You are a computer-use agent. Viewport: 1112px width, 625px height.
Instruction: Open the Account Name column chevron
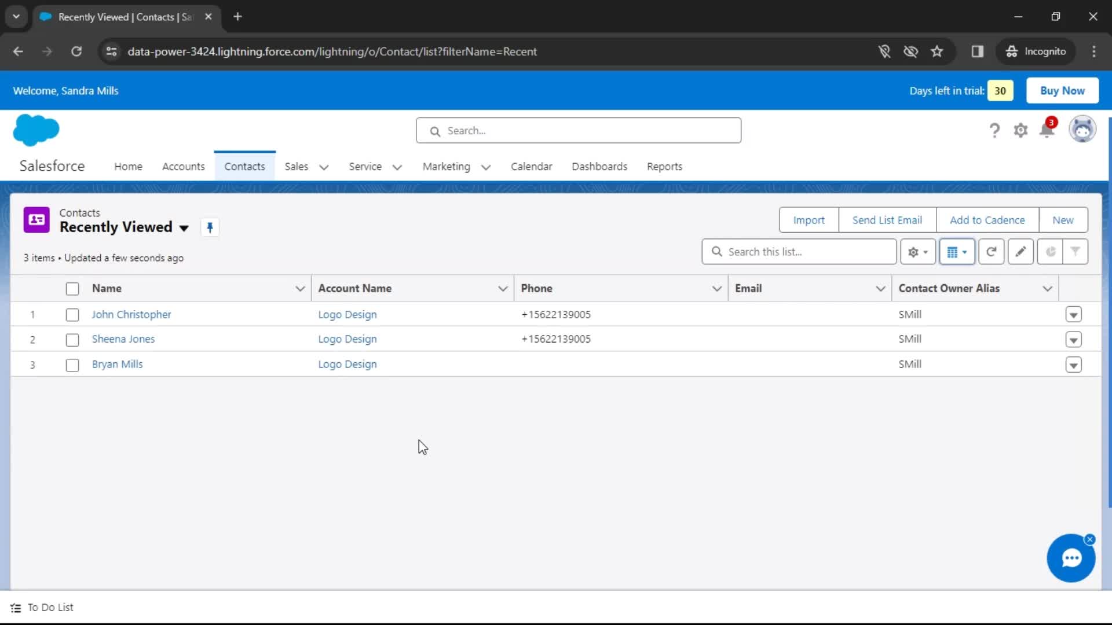click(503, 289)
